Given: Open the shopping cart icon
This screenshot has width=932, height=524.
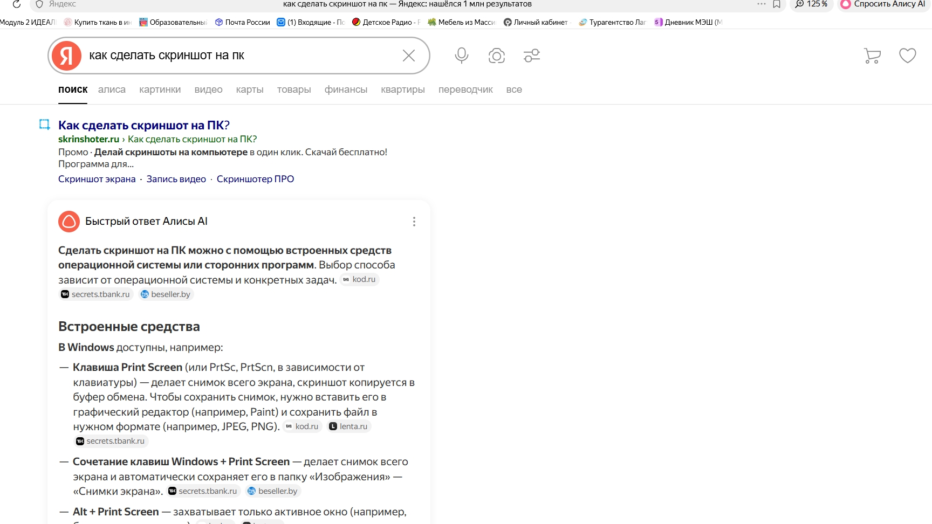Looking at the screenshot, I should pos(872,56).
